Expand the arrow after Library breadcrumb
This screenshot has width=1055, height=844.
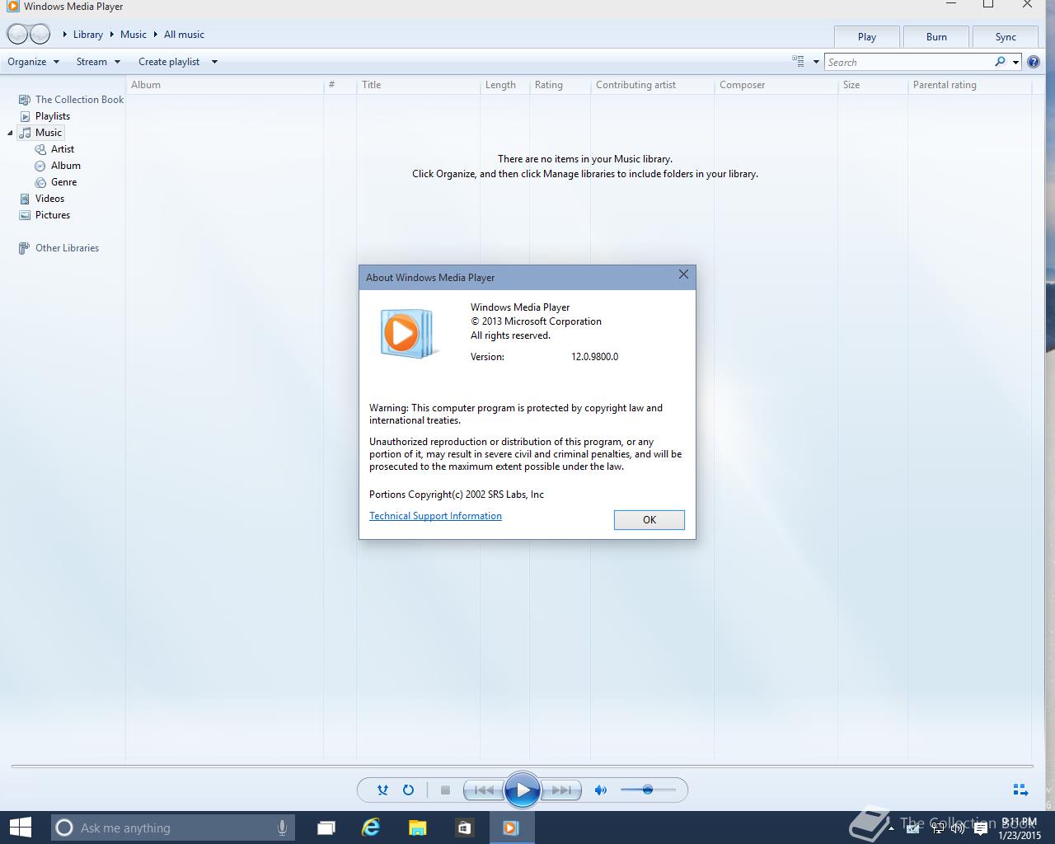coord(111,35)
